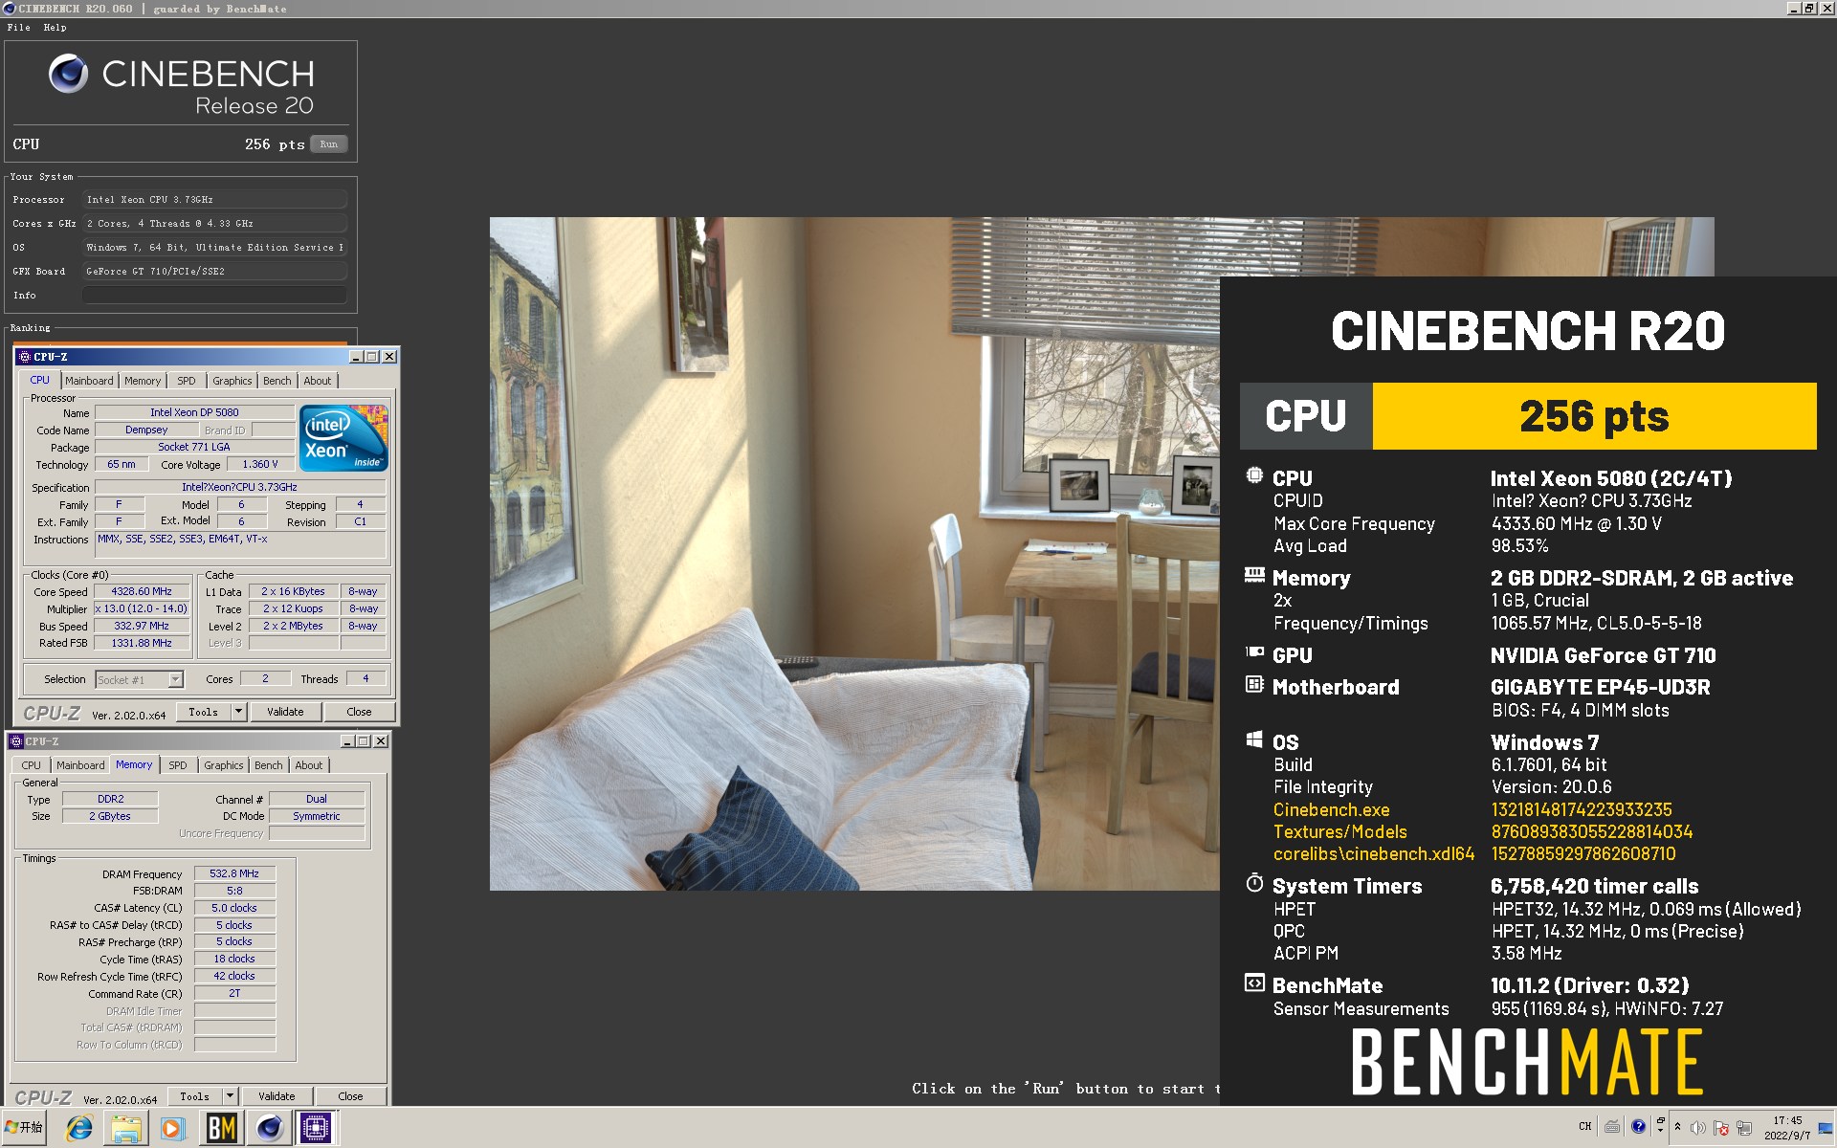Click the Core Speed value 4328.60 MHz
The image size is (1837, 1148).
[142, 592]
